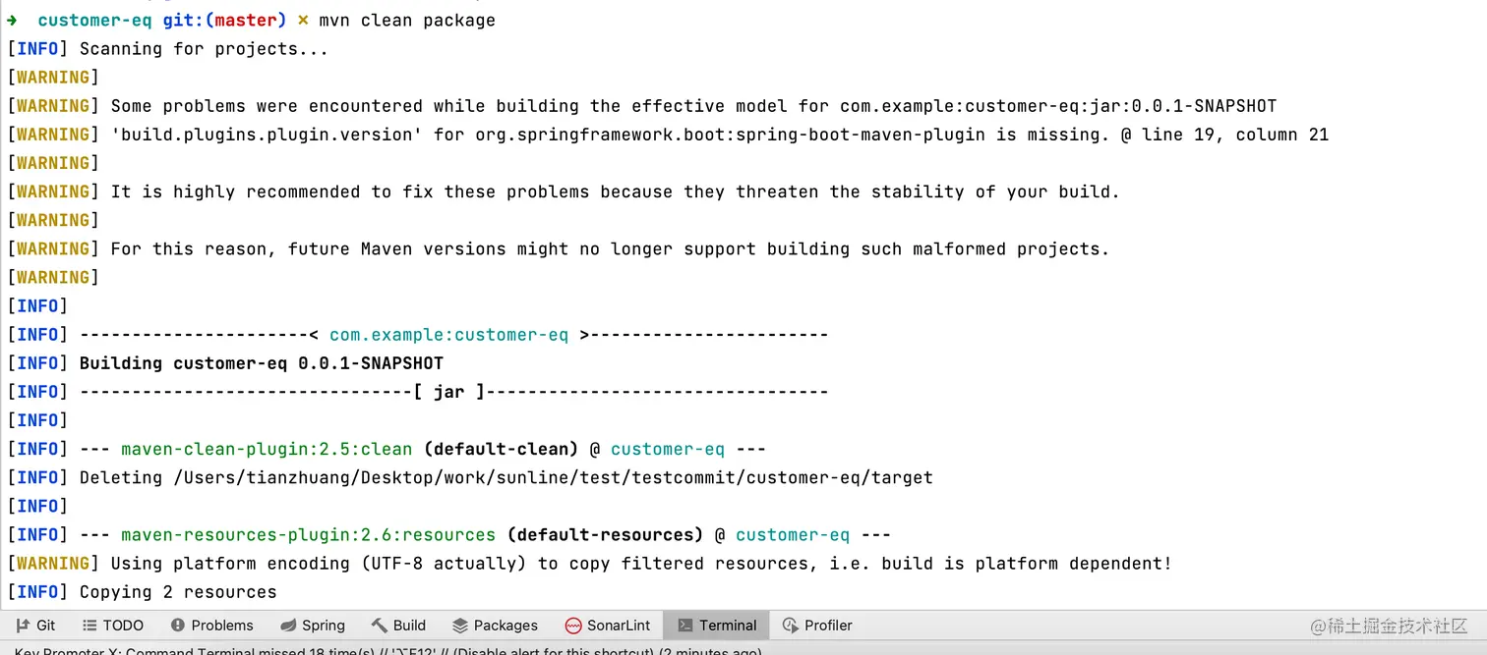
Task: Click the 'Scanning for projects...' line
Action: click(167, 48)
